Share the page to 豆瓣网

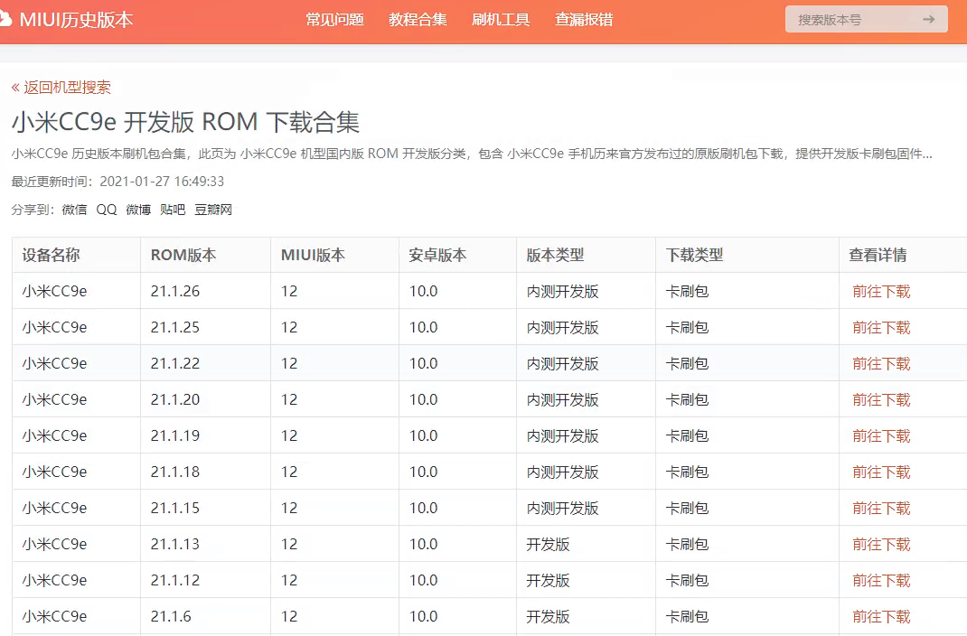click(x=213, y=210)
